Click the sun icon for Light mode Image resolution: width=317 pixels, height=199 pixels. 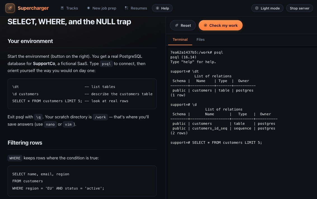(257, 8)
